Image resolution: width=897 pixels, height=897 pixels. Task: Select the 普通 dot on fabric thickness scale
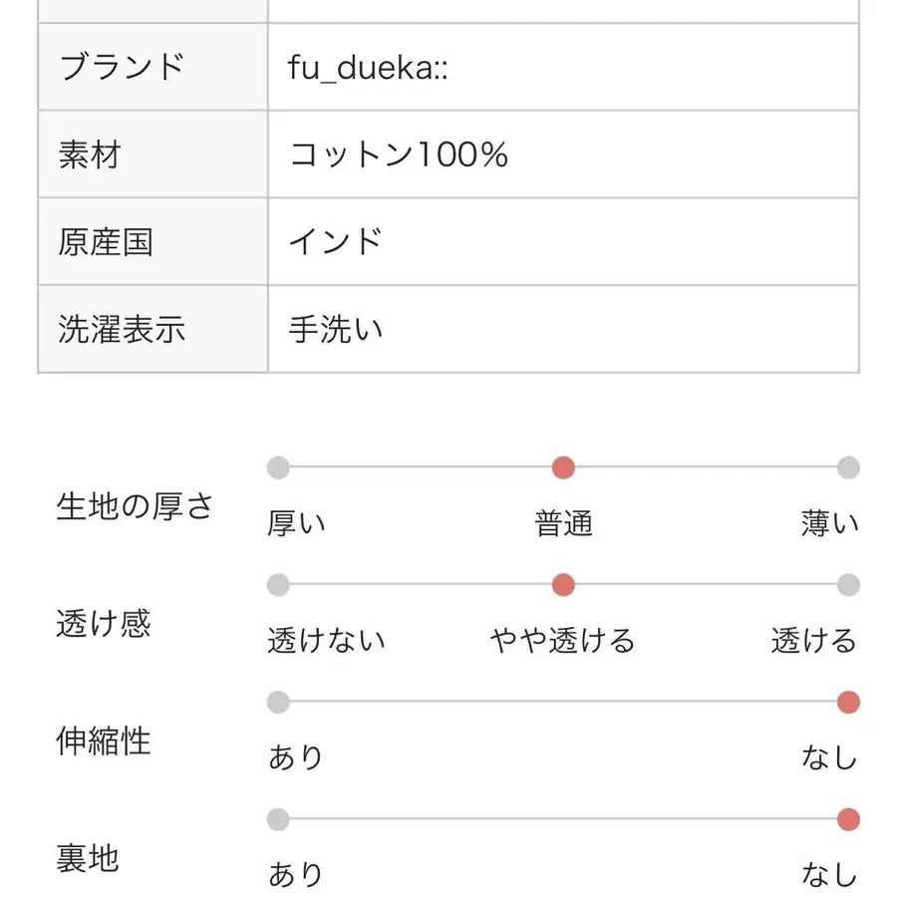[563, 467]
